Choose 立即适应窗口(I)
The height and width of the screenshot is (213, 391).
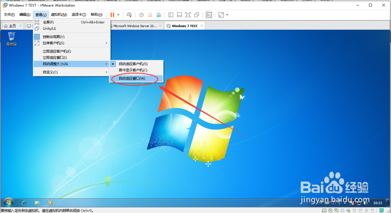point(72,57)
